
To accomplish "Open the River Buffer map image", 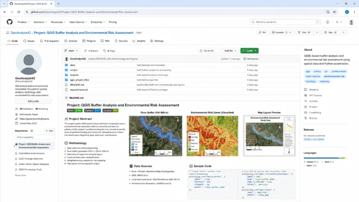I will pos(155,136).
